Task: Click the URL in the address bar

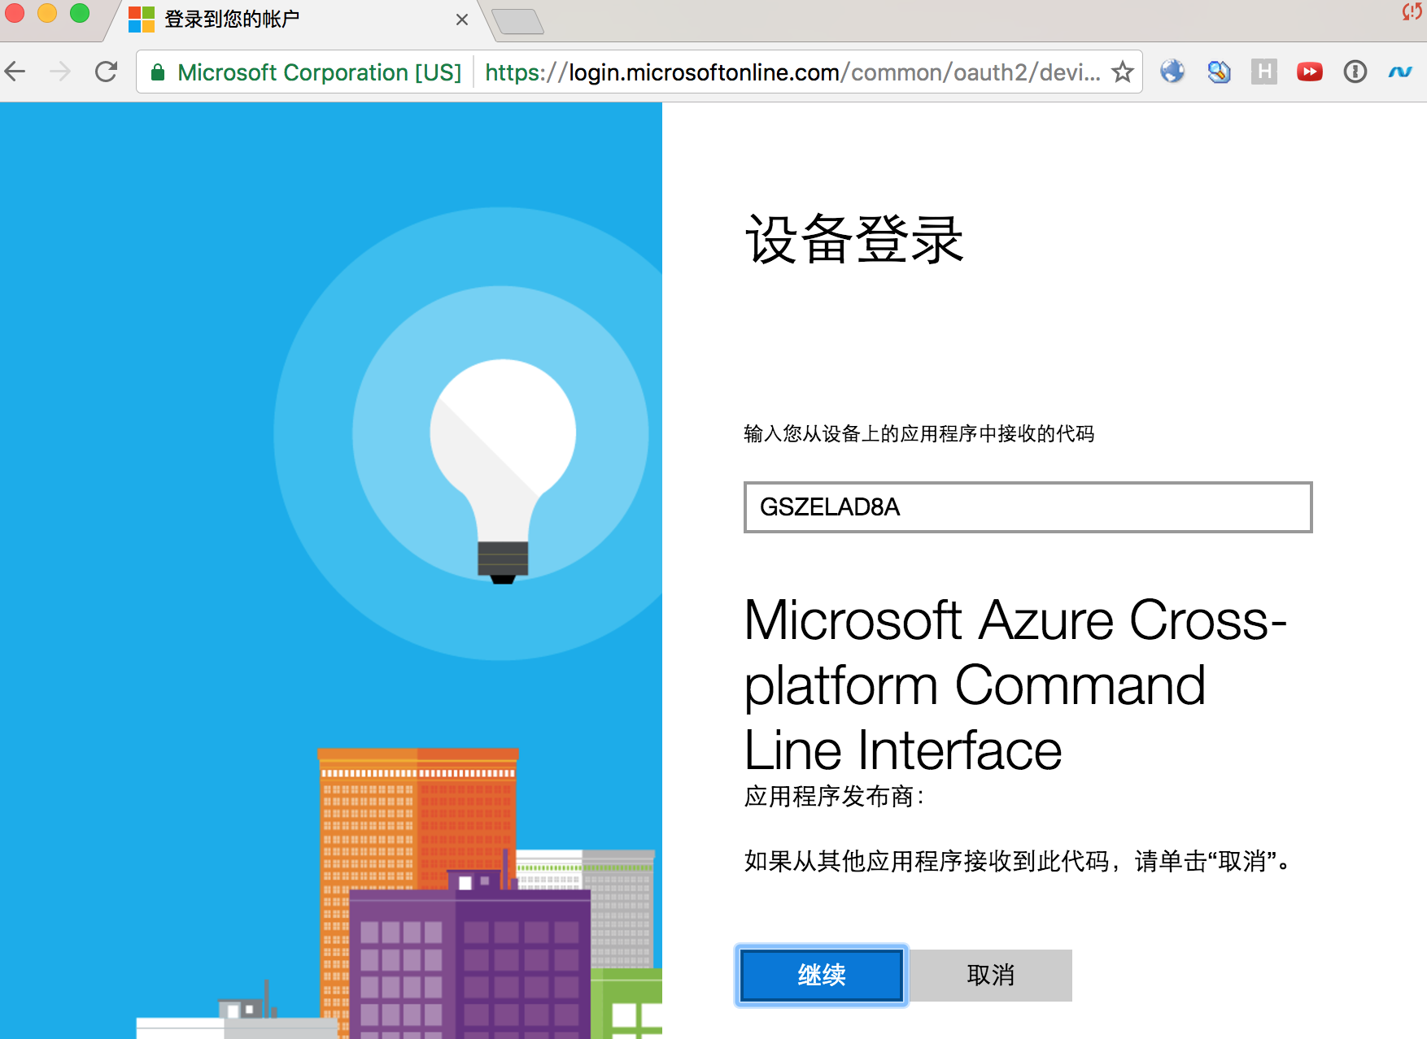Action: (792, 72)
